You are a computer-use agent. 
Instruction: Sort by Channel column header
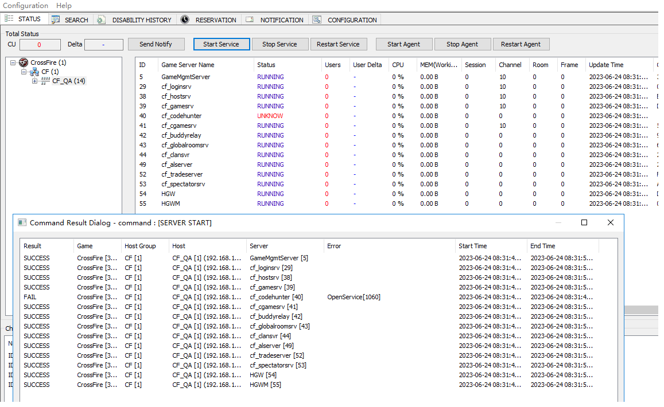(x=512, y=65)
